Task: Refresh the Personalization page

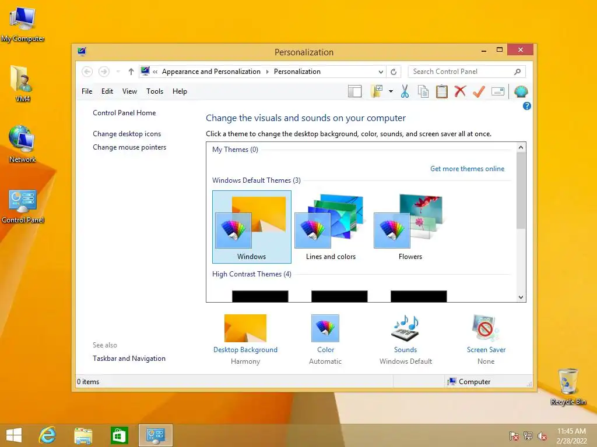Action: [394, 72]
